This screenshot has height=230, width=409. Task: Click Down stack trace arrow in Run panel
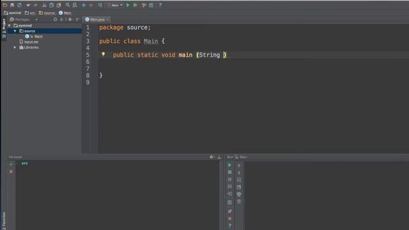(238, 172)
